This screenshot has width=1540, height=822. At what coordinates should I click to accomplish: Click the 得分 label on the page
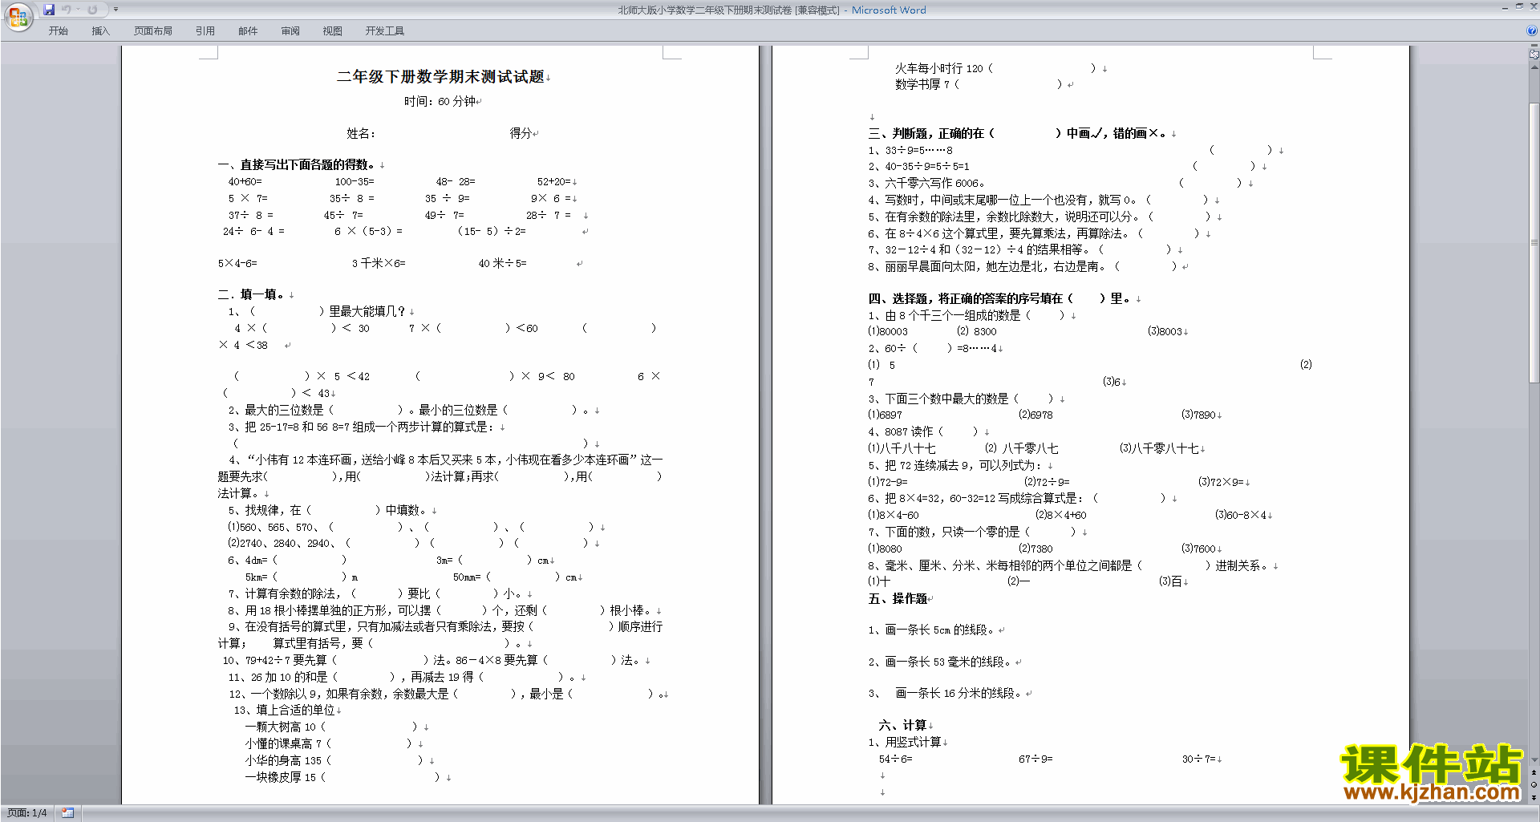tap(521, 133)
